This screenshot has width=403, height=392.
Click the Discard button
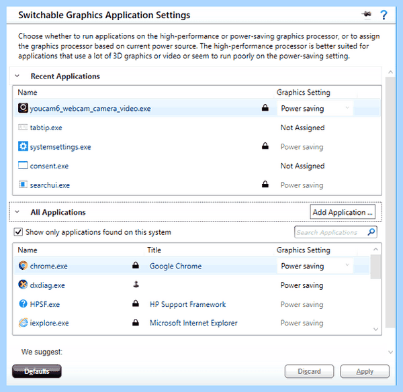(x=309, y=371)
